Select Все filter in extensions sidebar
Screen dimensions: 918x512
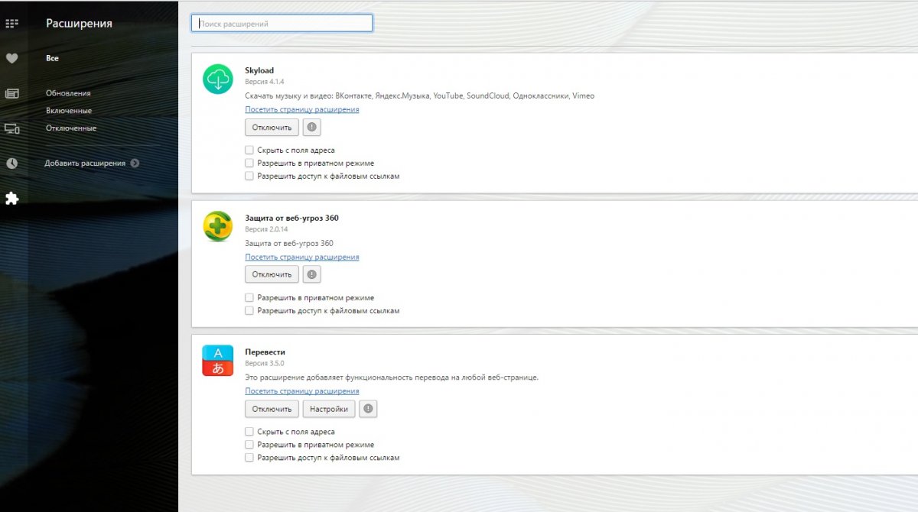tap(52, 58)
